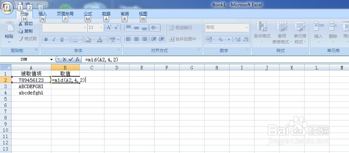Click the Fill Color paint bucket
Viewport: 349px width, 153px height.
(x=88, y=40)
